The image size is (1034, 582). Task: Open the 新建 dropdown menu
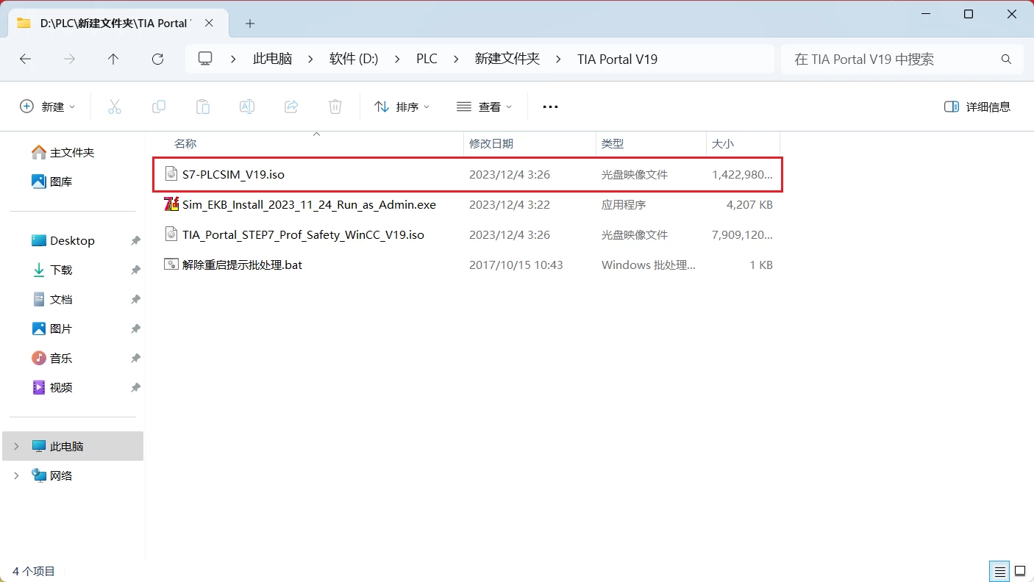pos(48,107)
